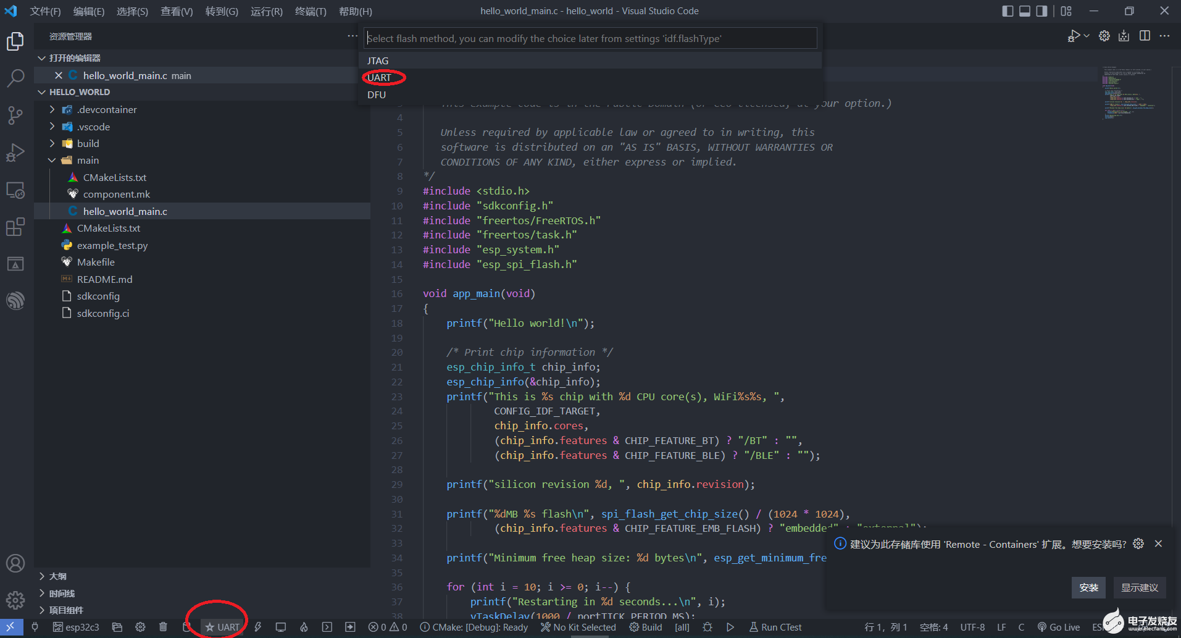Click the CMake launch play icon
The height and width of the screenshot is (638, 1181).
730,627
